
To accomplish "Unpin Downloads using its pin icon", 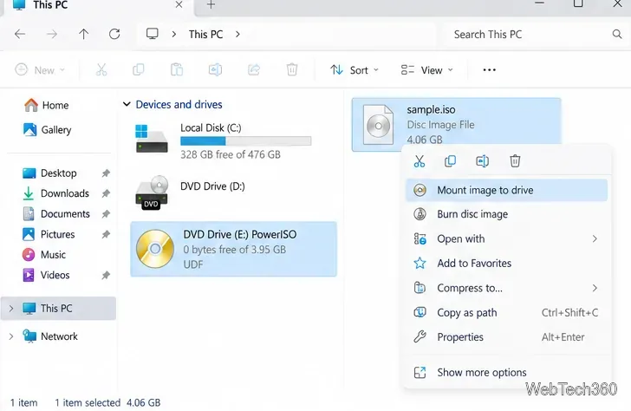I will coord(106,193).
